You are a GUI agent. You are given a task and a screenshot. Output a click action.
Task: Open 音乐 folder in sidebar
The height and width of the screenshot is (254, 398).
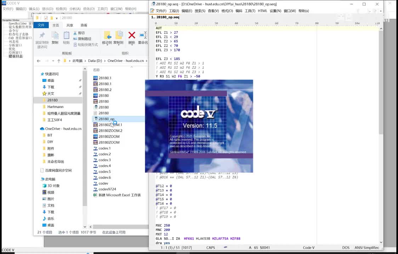pyautogui.click(x=48, y=219)
